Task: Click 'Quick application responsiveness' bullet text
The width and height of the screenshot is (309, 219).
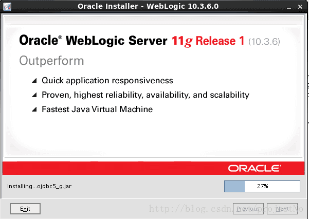Action: (x=107, y=81)
